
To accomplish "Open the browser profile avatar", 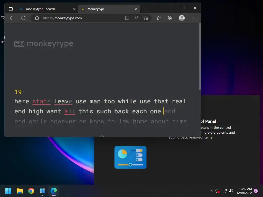I will 182,18.
